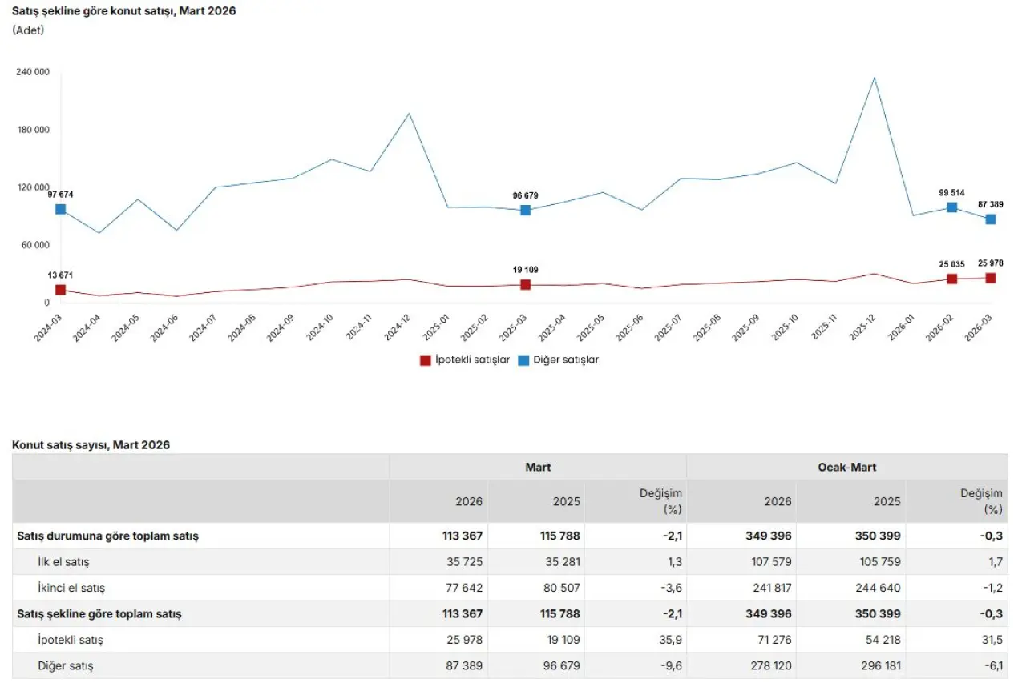The width and height of the screenshot is (1026, 691).
Task: Click the blue marker labeled 96 679
Action: pyautogui.click(x=526, y=210)
